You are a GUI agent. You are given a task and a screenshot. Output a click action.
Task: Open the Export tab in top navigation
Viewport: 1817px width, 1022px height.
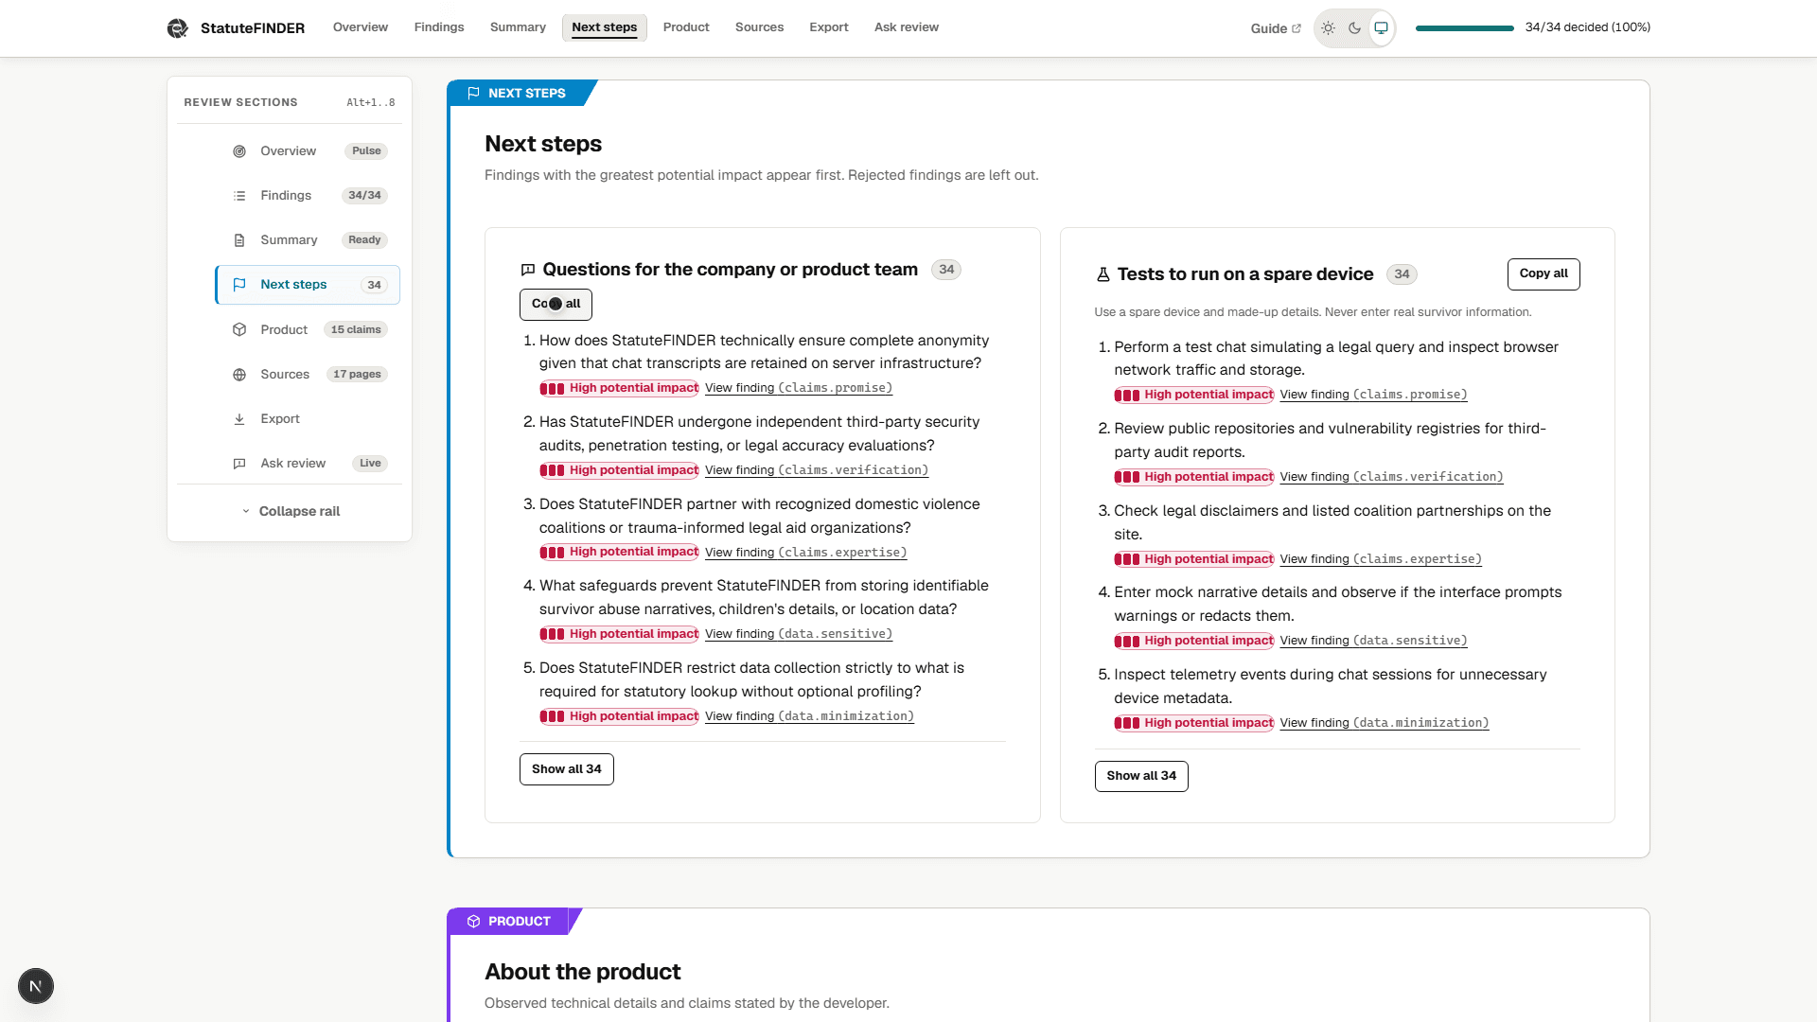(x=829, y=27)
